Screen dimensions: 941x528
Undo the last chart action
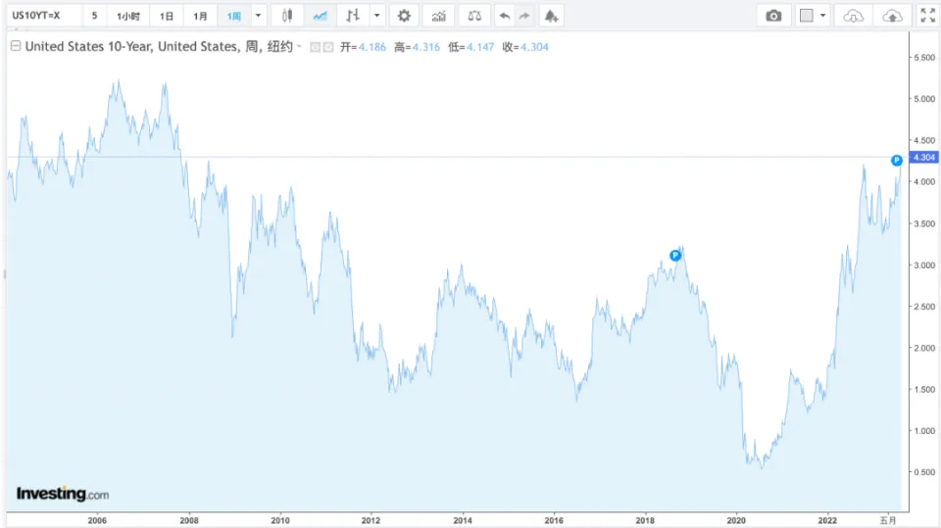click(x=504, y=16)
